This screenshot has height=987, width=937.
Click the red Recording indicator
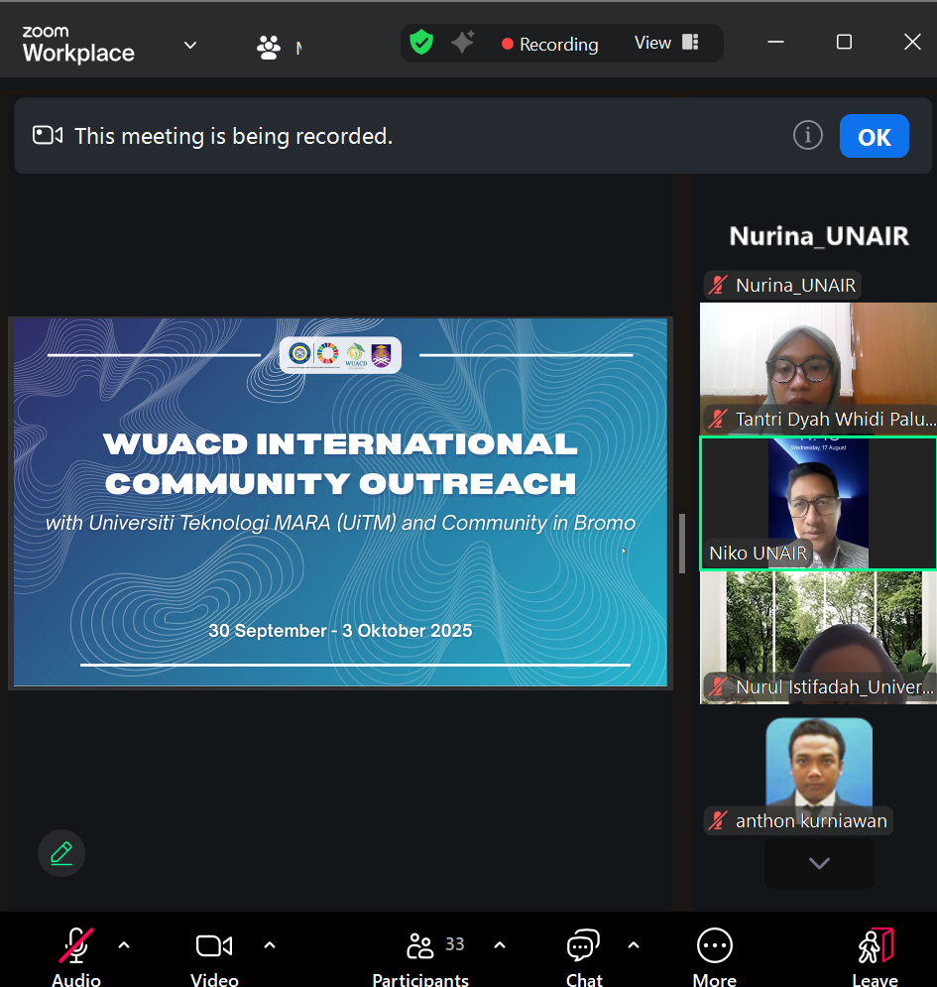[549, 44]
